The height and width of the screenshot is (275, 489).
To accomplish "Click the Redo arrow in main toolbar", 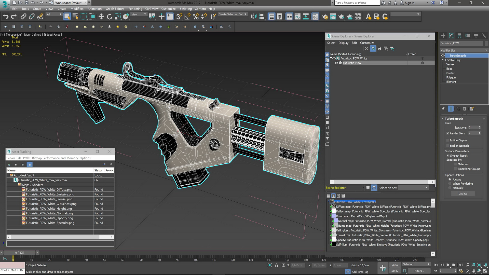I will (14, 17).
